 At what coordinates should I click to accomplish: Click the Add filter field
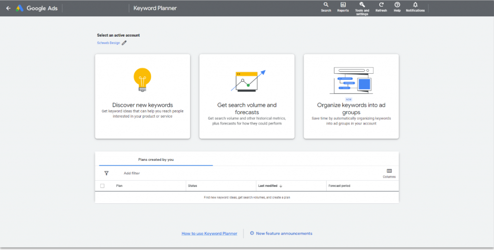click(132, 173)
